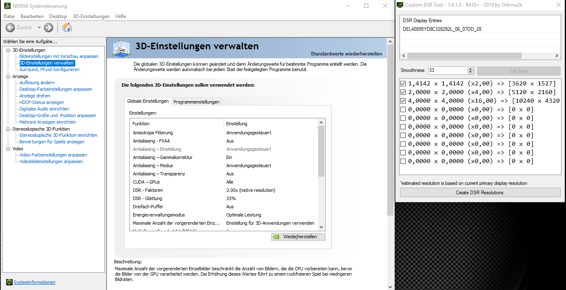This screenshot has width=566, height=290.
Task: Uncheck the 2,0000 x 2,0000 DSR entry
Action: coord(403,92)
